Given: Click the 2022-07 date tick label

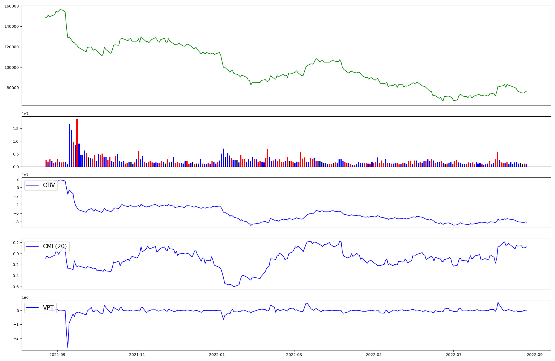Looking at the screenshot, I should 453,354.
